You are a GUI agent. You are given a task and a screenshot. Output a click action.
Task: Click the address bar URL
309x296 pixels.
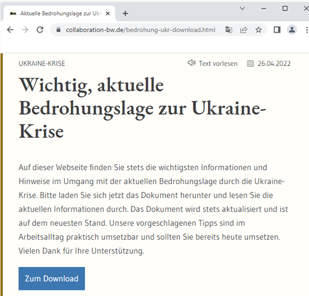tap(140, 30)
